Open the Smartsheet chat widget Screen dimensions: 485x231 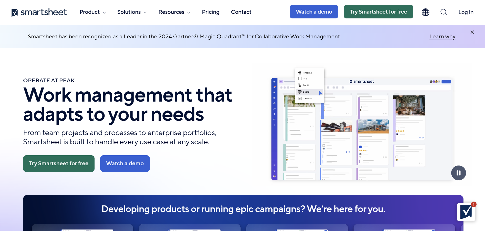[x=466, y=212]
